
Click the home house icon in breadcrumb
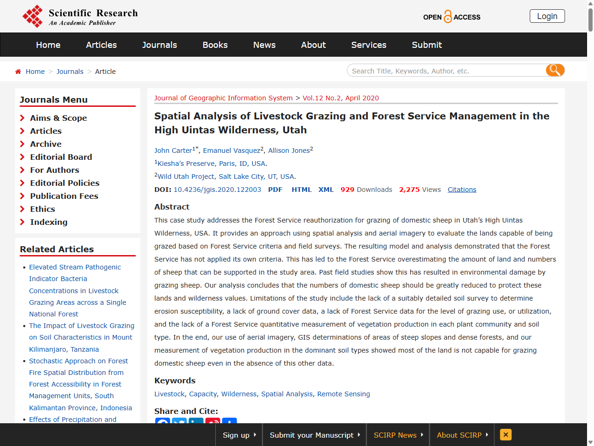point(18,71)
